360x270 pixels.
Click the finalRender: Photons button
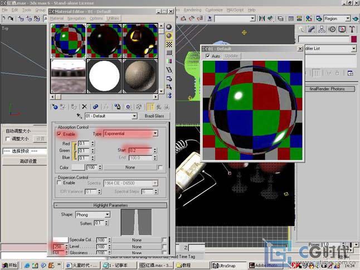(x=327, y=89)
